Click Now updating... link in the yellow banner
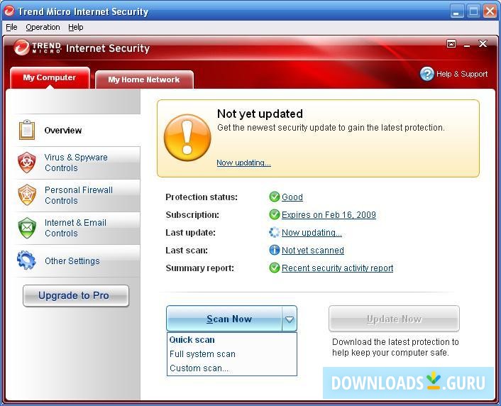 pyautogui.click(x=244, y=163)
